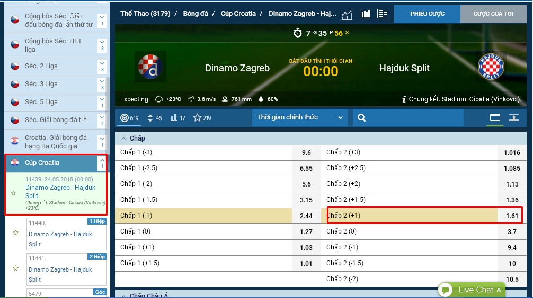The width and height of the screenshot is (533, 298).
Task: Go to Cúp Croatia breadcrumb
Action: pyautogui.click(x=238, y=14)
